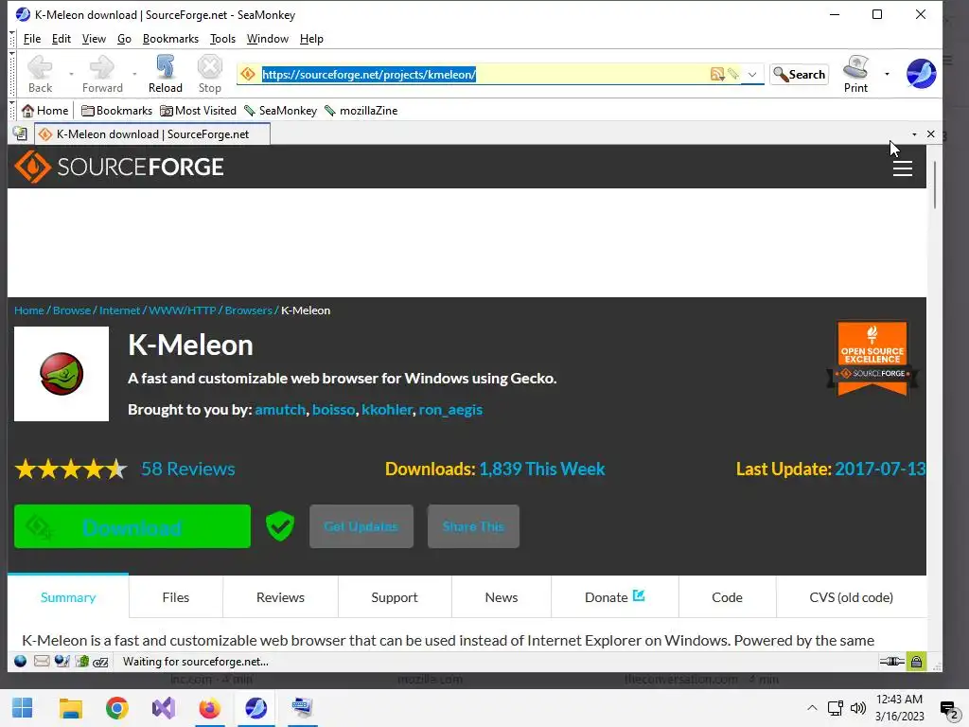This screenshot has width=969, height=727.
Task: Open the Bookmarks folder in bookmarks toolbar
Action: coord(116,111)
